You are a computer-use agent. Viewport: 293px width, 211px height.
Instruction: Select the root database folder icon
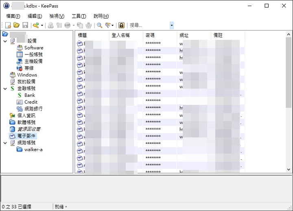[5, 34]
